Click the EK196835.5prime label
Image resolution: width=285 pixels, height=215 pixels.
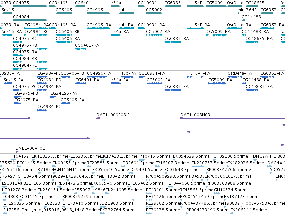[x=21, y=203]
